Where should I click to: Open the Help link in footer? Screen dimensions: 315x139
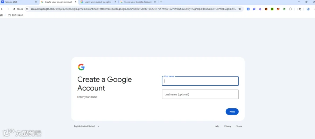tap(217, 126)
